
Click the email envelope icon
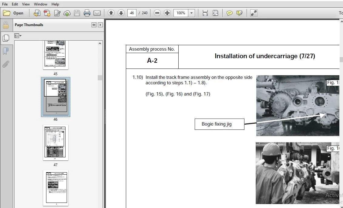pyautogui.click(x=97, y=13)
